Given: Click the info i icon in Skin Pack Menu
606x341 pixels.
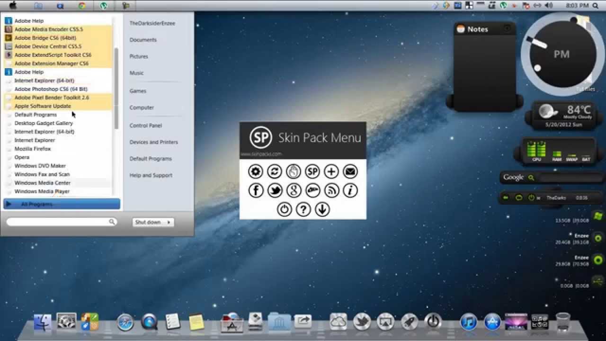Looking at the screenshot, I should click(350, 190).
